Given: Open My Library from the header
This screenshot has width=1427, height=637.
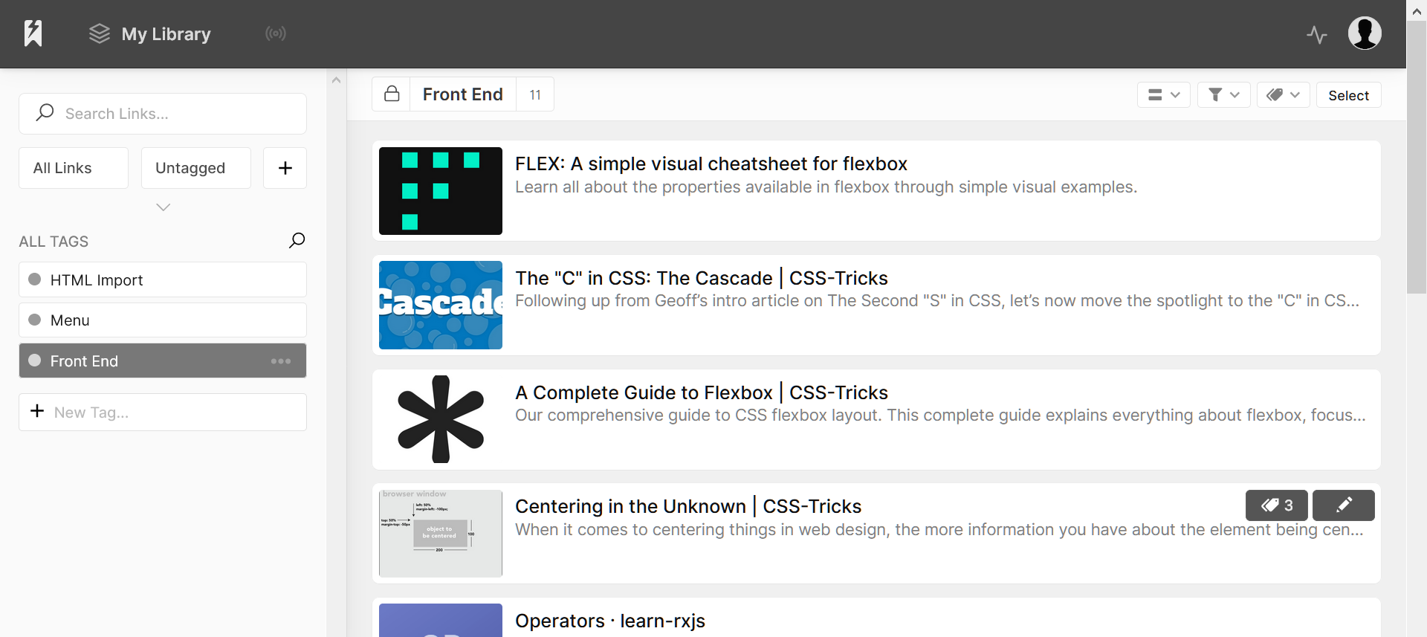Looking at the screenshot, I should click(150, 34).
